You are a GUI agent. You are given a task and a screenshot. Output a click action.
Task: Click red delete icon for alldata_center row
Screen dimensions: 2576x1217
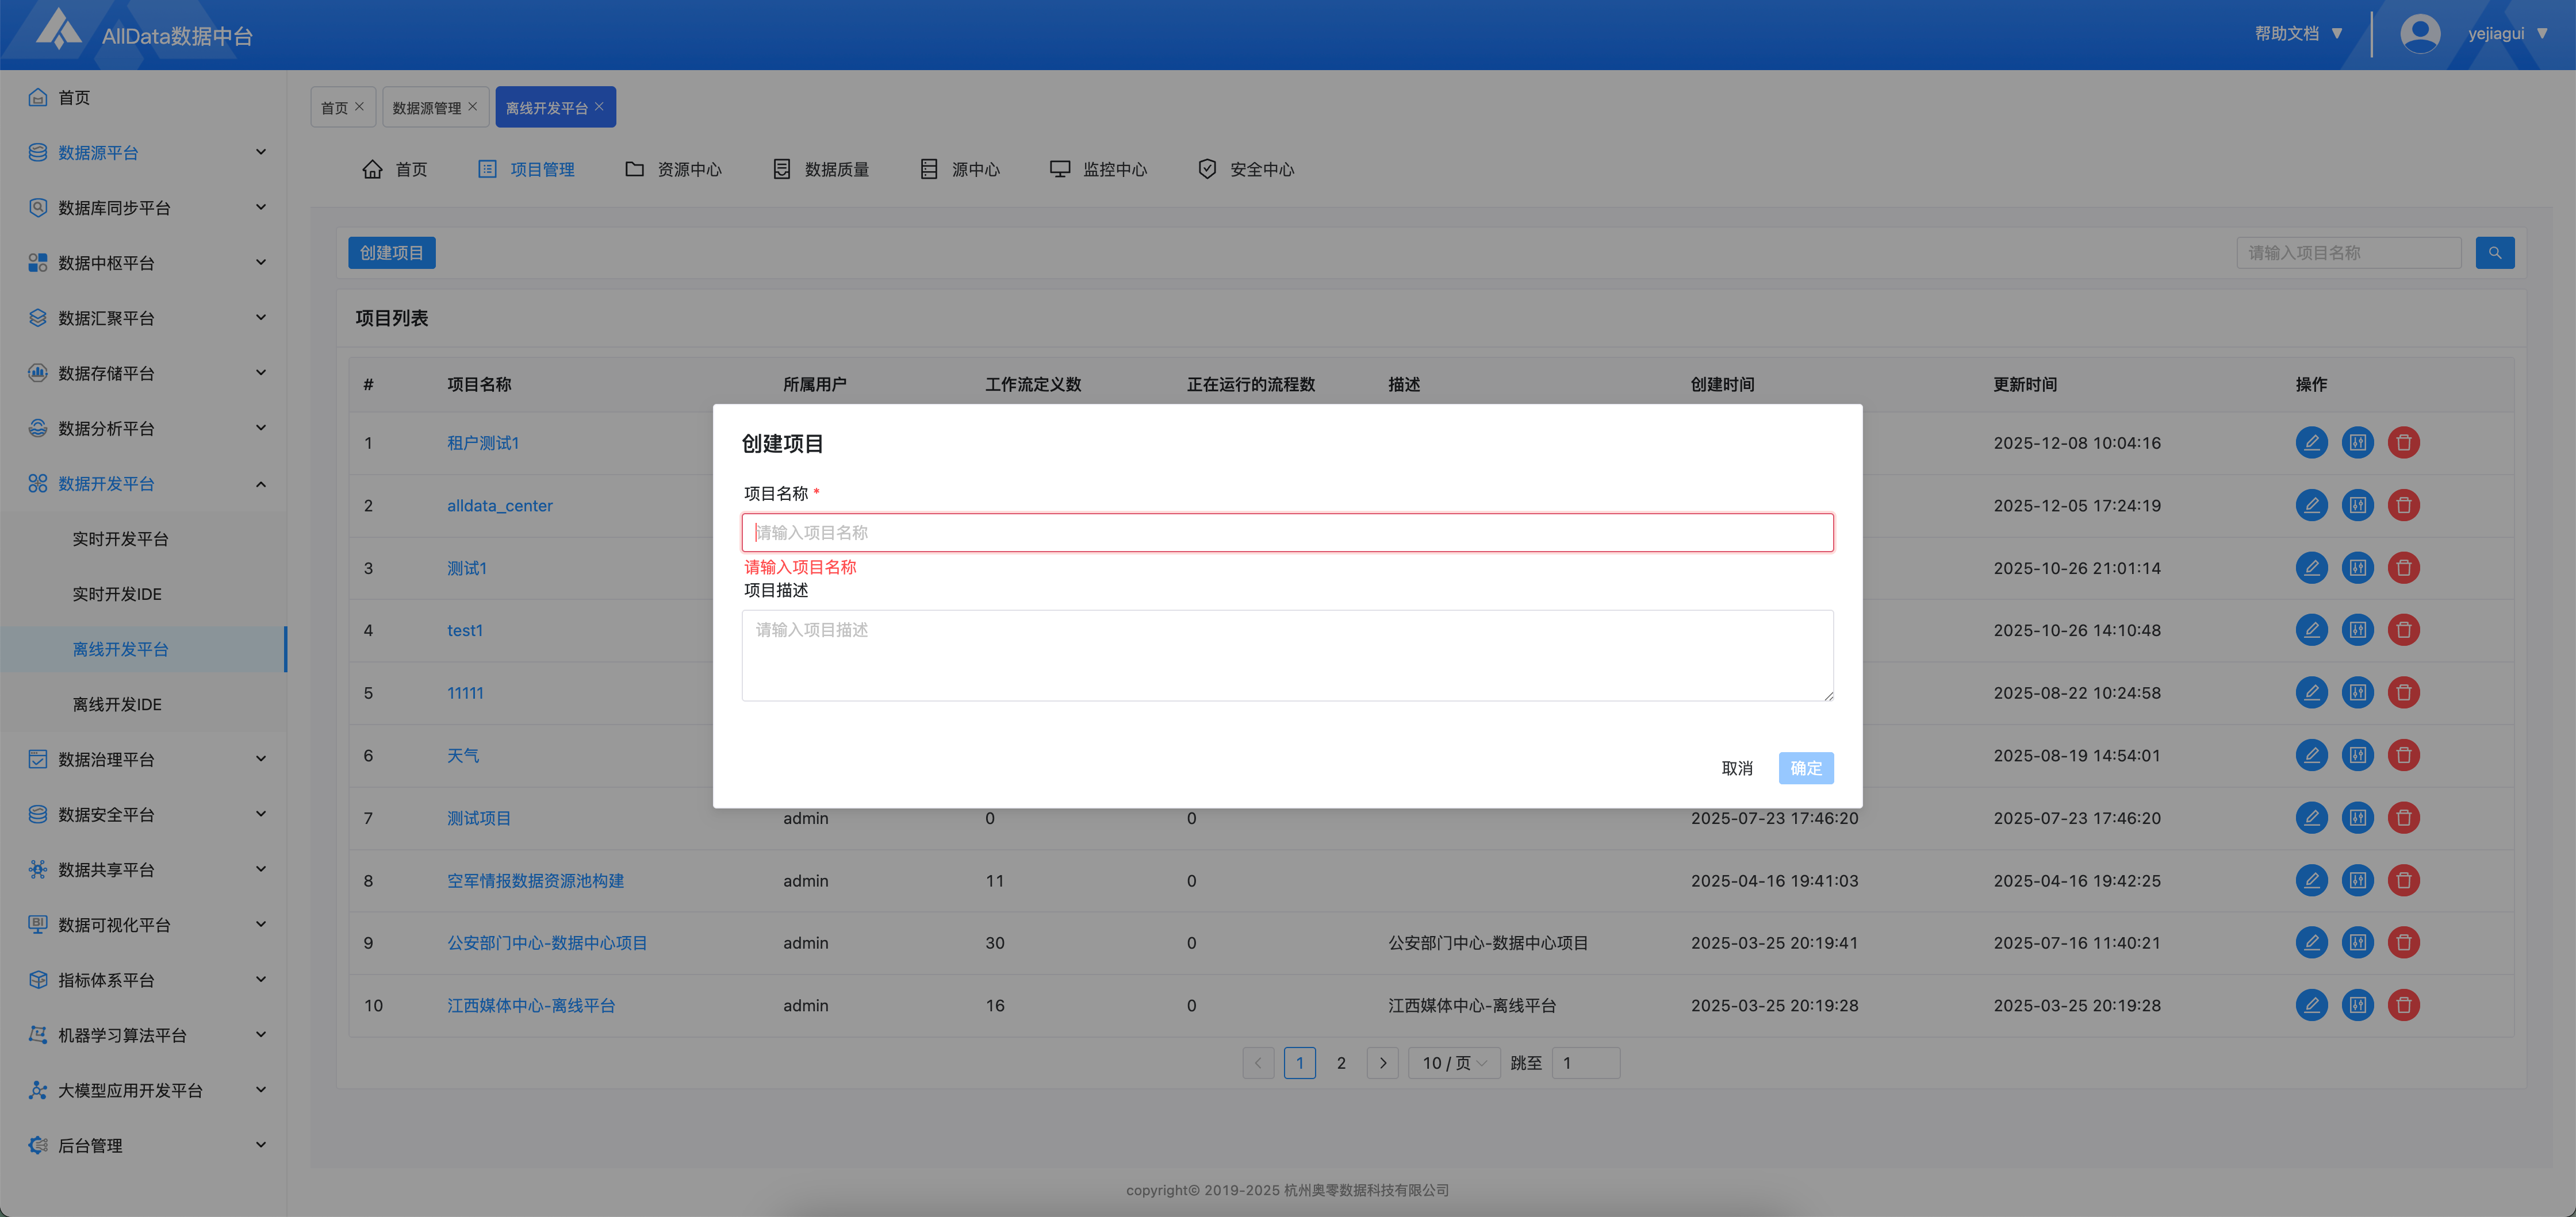[2403, 506]
